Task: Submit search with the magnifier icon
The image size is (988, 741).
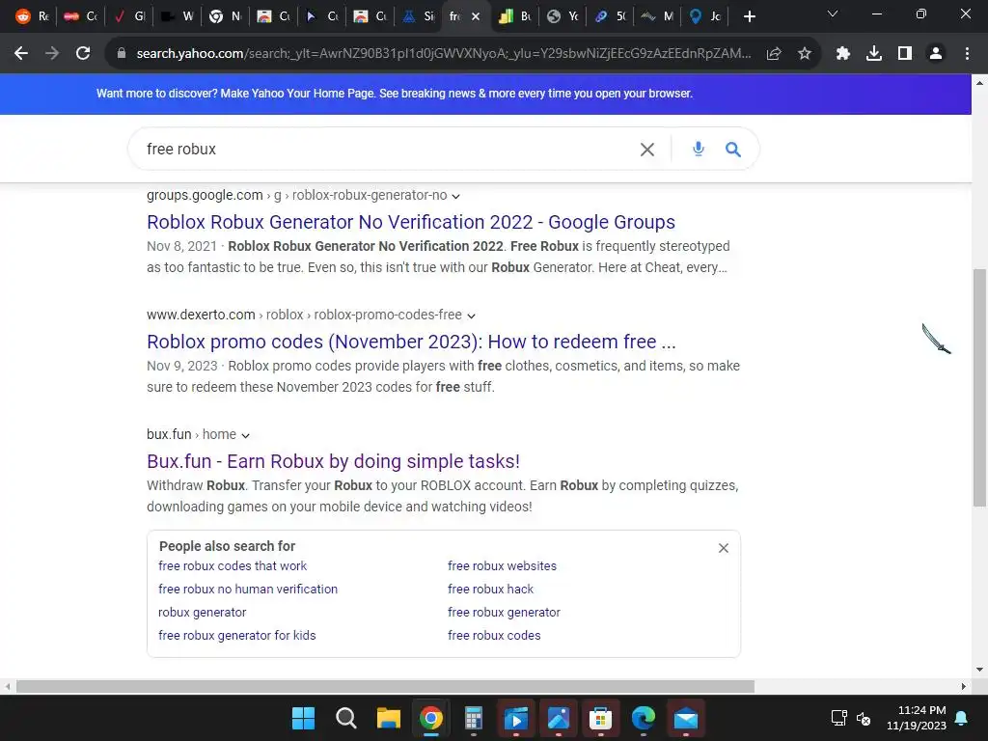Action: (733, 150)
